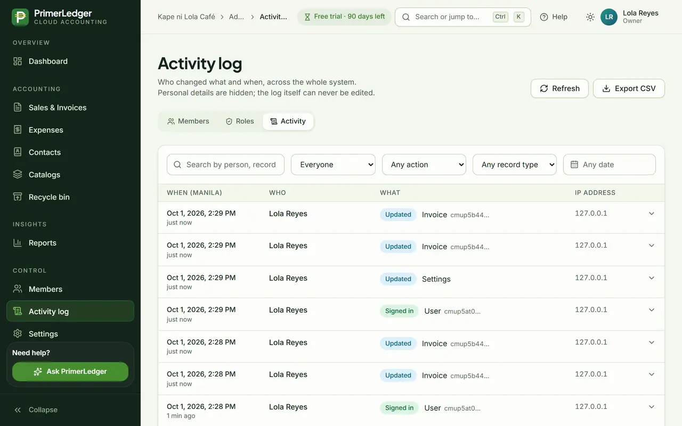Click the truncated Ad... breadcrumb
The height and width of the screenshot is (426, 682).
[237, 17]
